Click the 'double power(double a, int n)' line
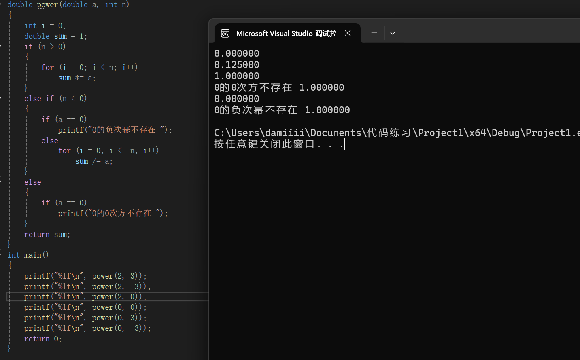The height and width of the screenshot is (360, 580). 68,5
